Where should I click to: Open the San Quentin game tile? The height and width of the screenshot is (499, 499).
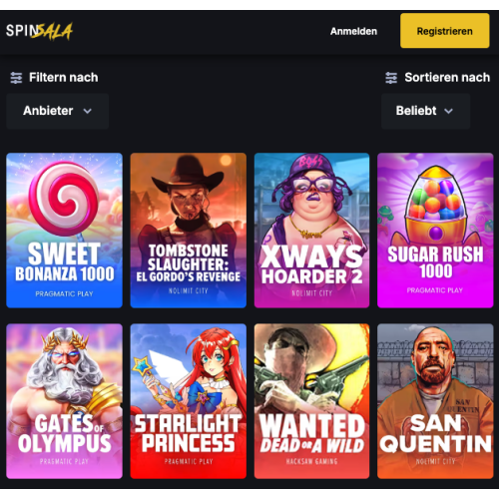[x=435, y=401]
